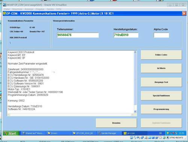Click the OP-COM title bar icon
The width and height of the screenshot is (188, 142).
pyautogui.click(x=5, y=13)
